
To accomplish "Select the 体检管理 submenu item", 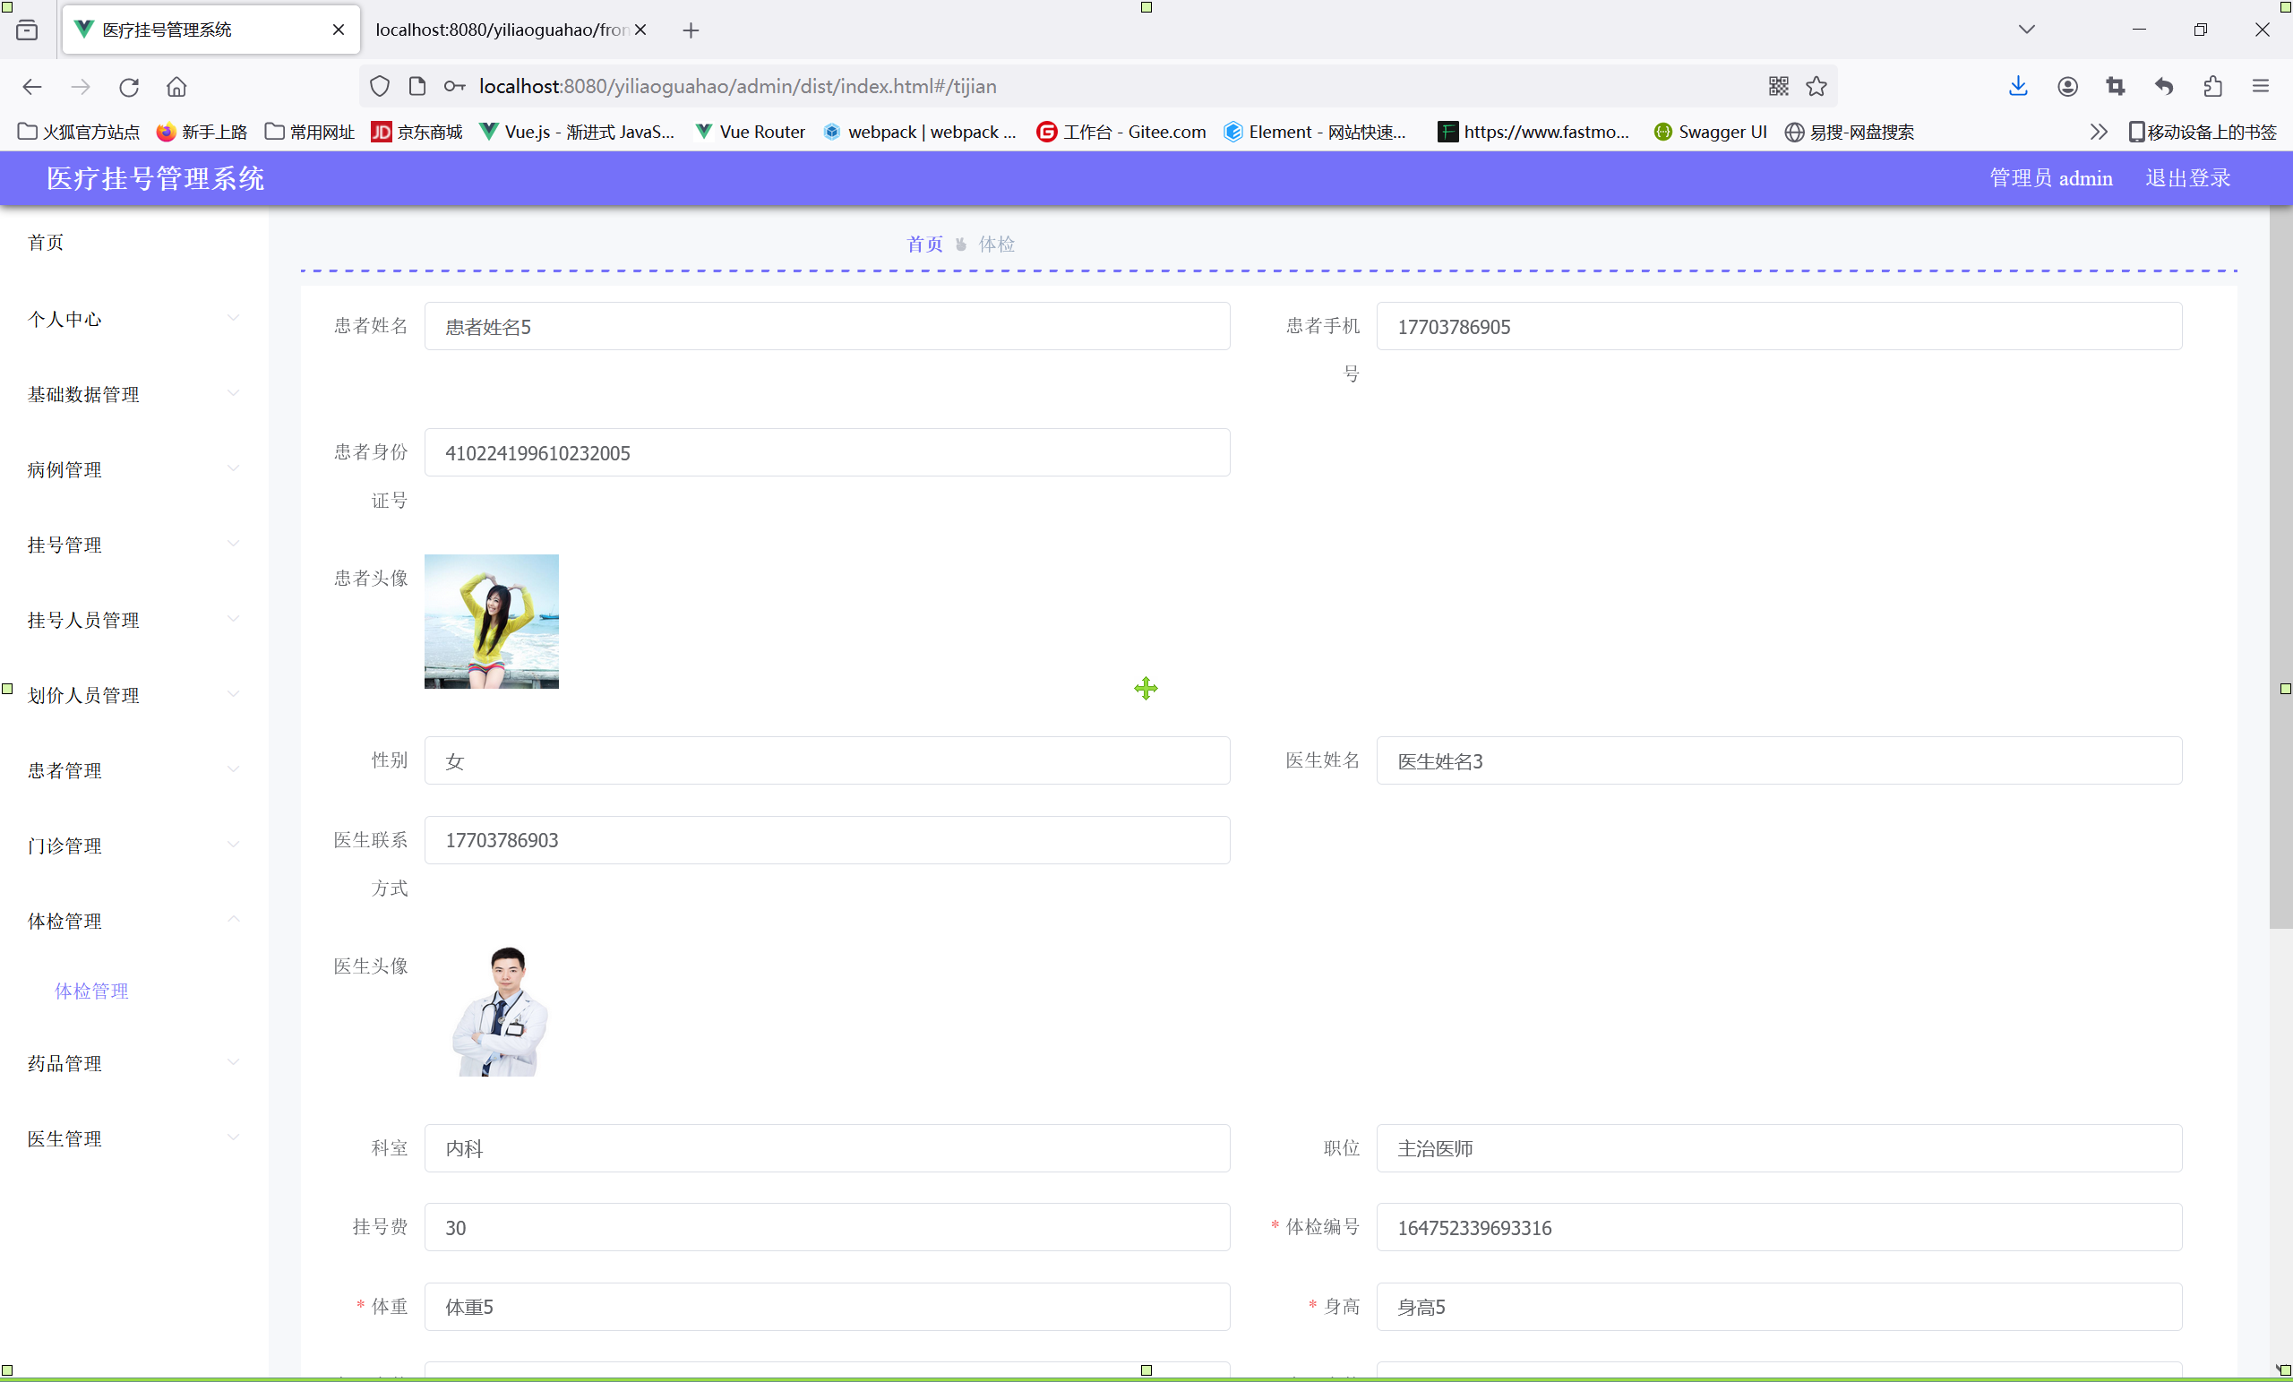I will [91, 991].
